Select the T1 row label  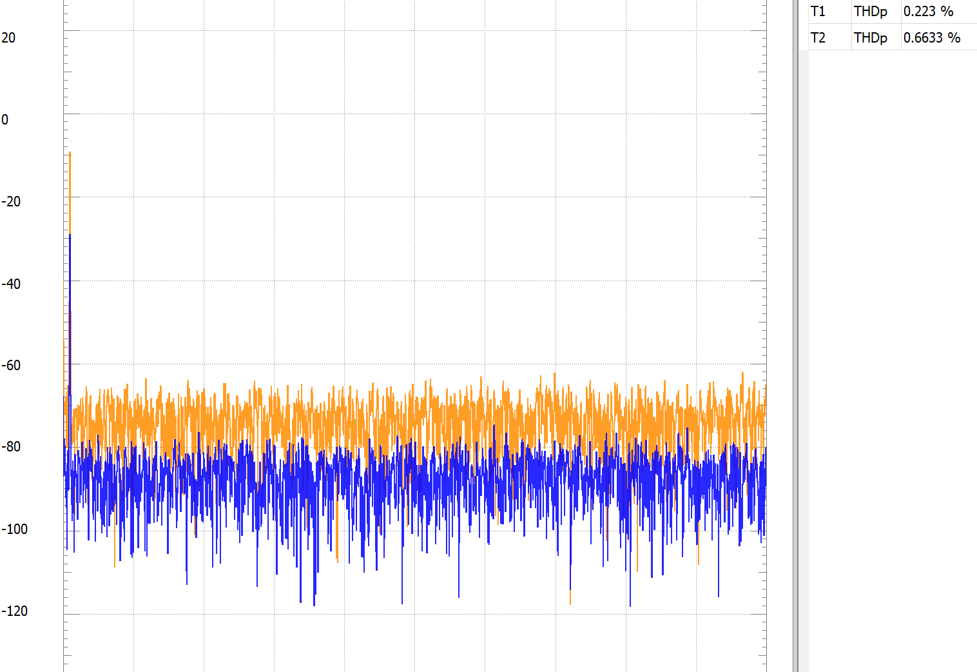click(818, 12)
